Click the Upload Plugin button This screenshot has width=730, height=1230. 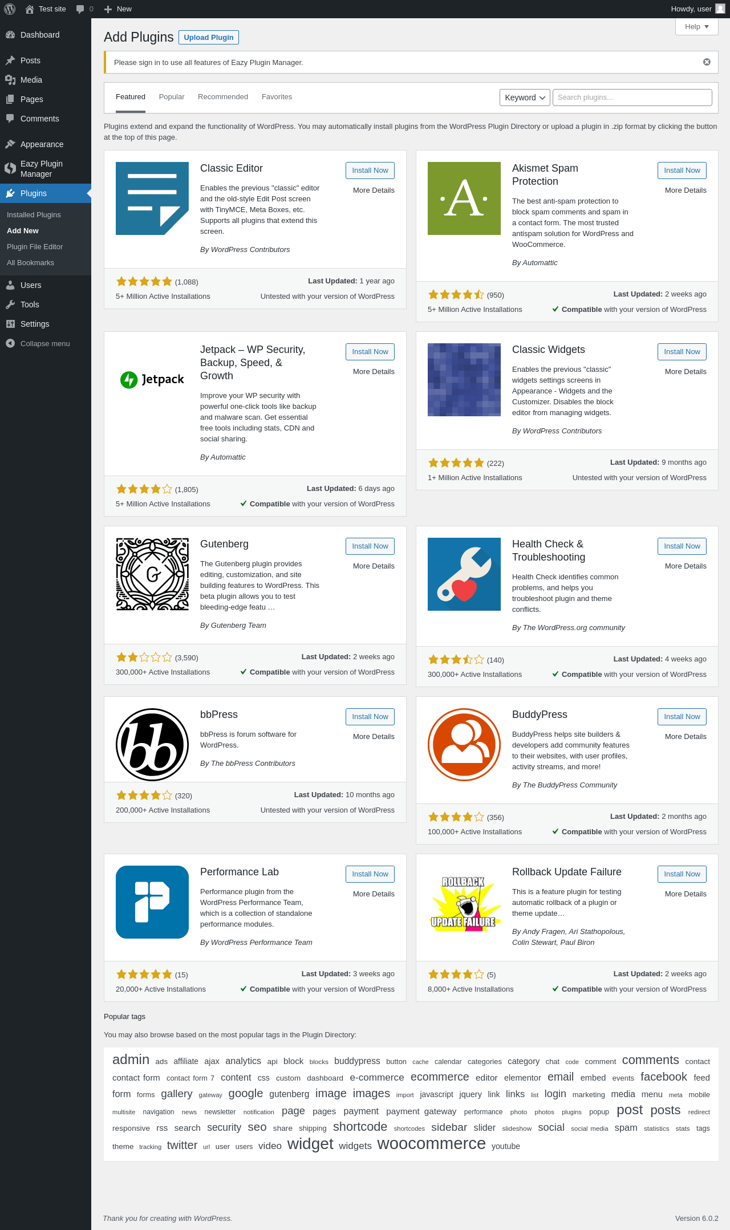click(209, 37)
